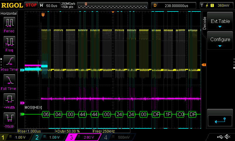
Task: Choose the Rise Time measurement icon
Action: (x=9, y=61)
